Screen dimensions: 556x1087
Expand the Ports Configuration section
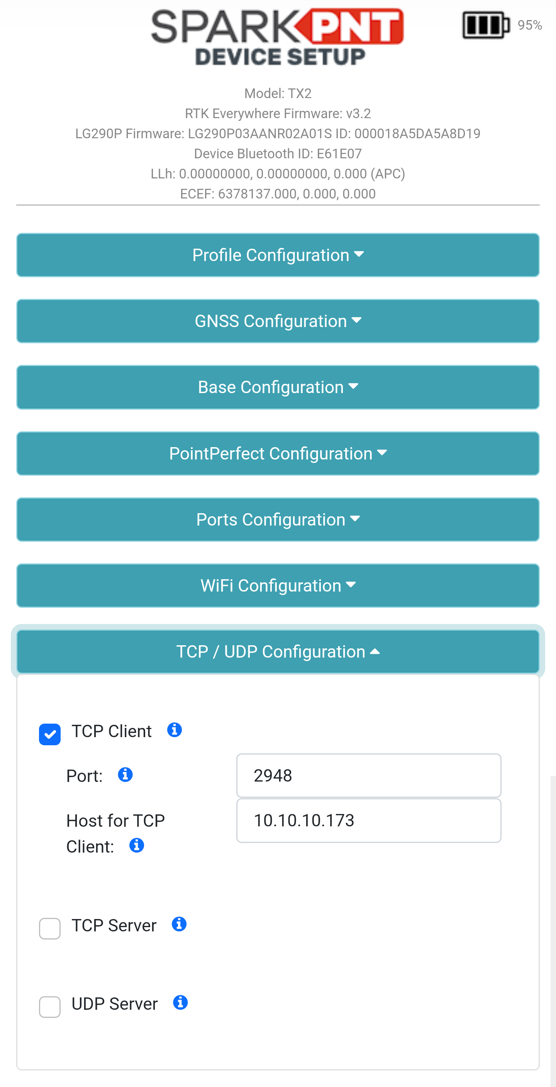pos(278,519)
